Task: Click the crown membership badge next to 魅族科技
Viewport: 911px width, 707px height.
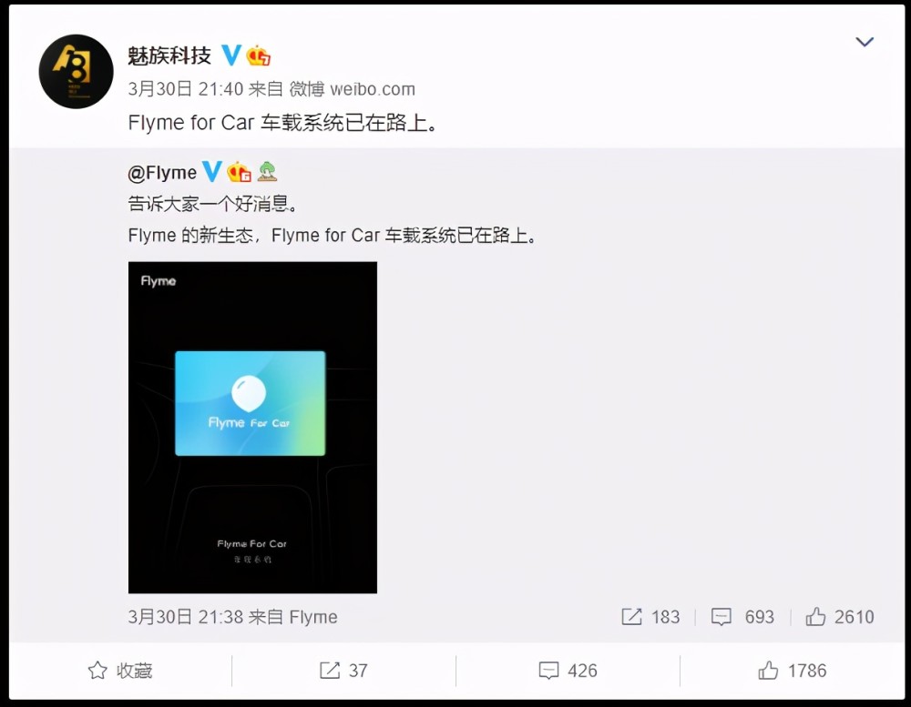Action: click(x=259, y=56)
